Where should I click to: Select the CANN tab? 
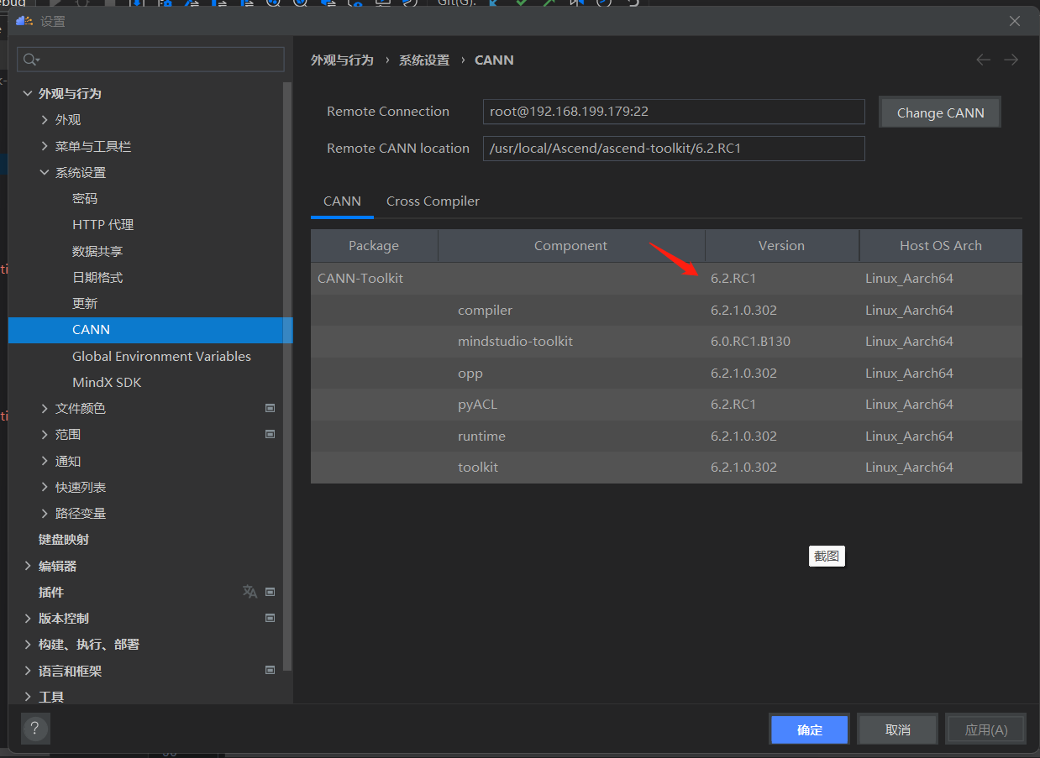(342, 201)
